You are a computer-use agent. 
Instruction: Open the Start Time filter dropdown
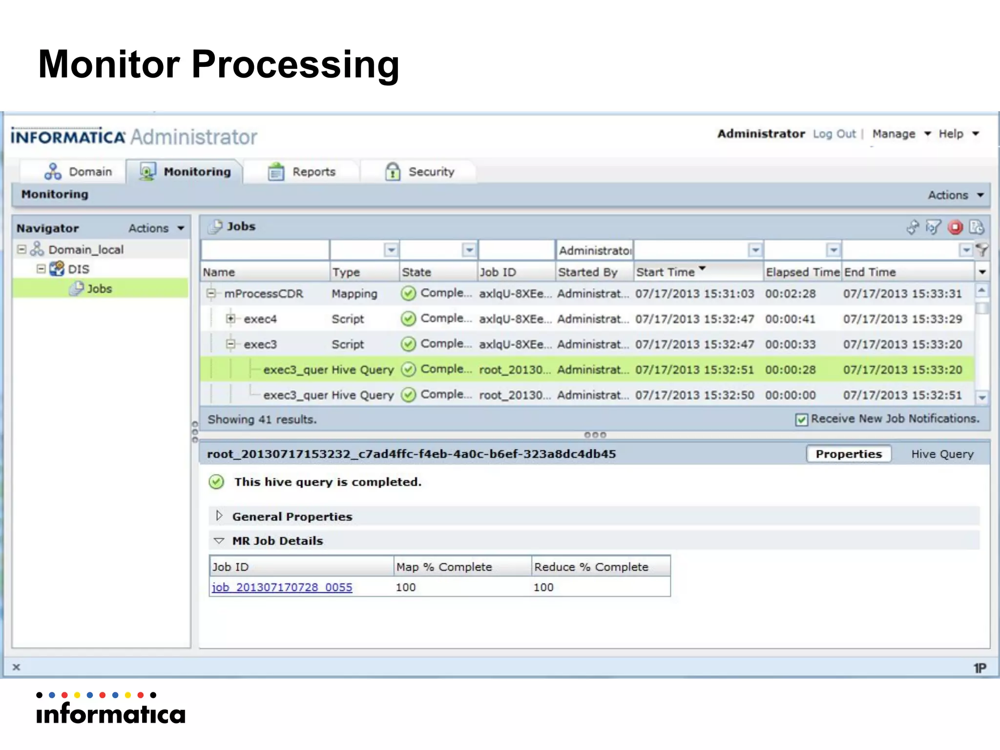755,250
